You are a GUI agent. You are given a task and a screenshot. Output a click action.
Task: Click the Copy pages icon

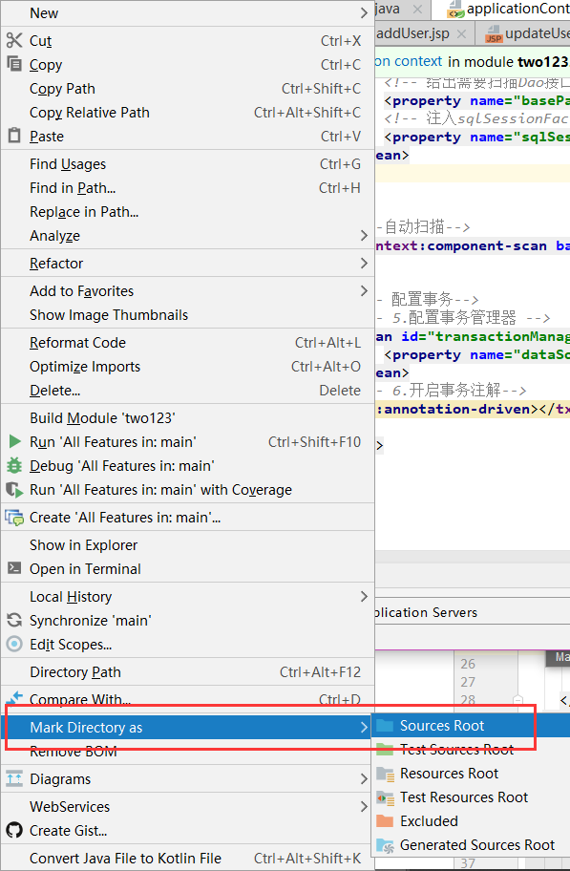14,64
